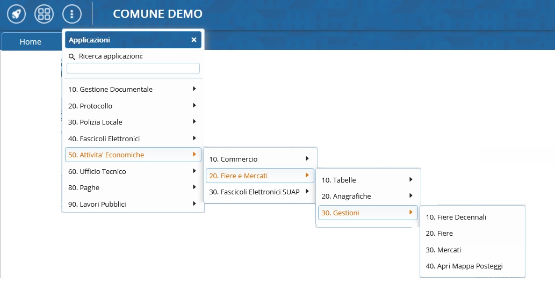Click the rocket launcher icon
The width and height of the screenshot is (555, 298).
pos(17,14)
